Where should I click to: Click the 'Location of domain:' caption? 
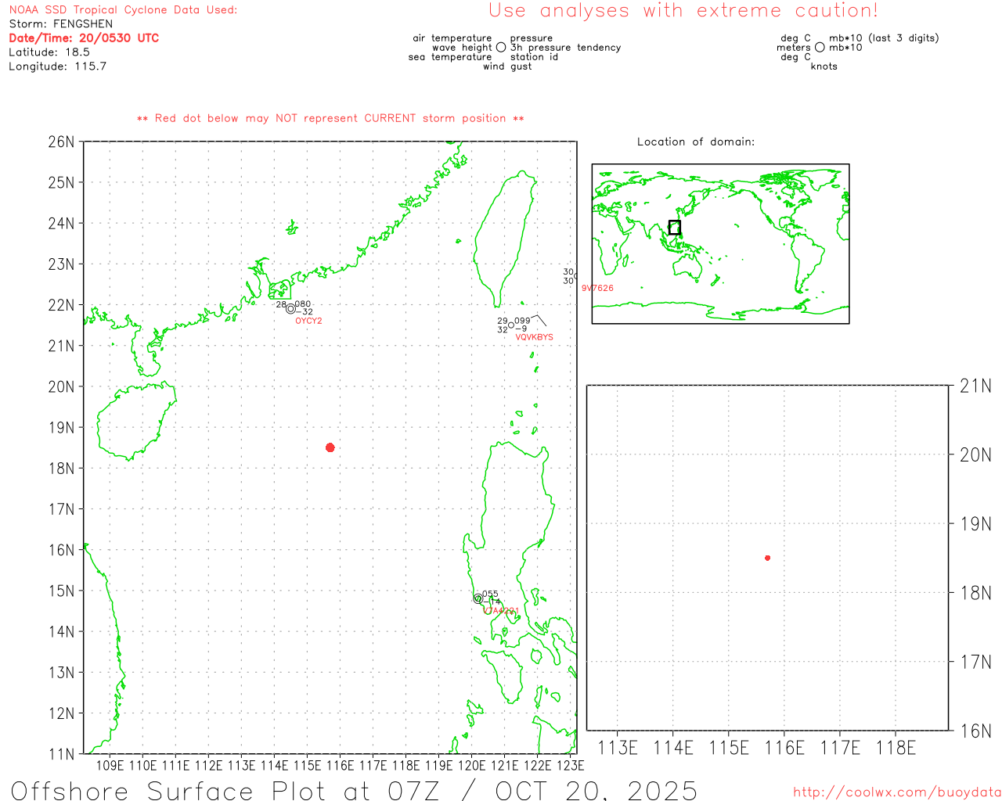click(x=695, y=142)
